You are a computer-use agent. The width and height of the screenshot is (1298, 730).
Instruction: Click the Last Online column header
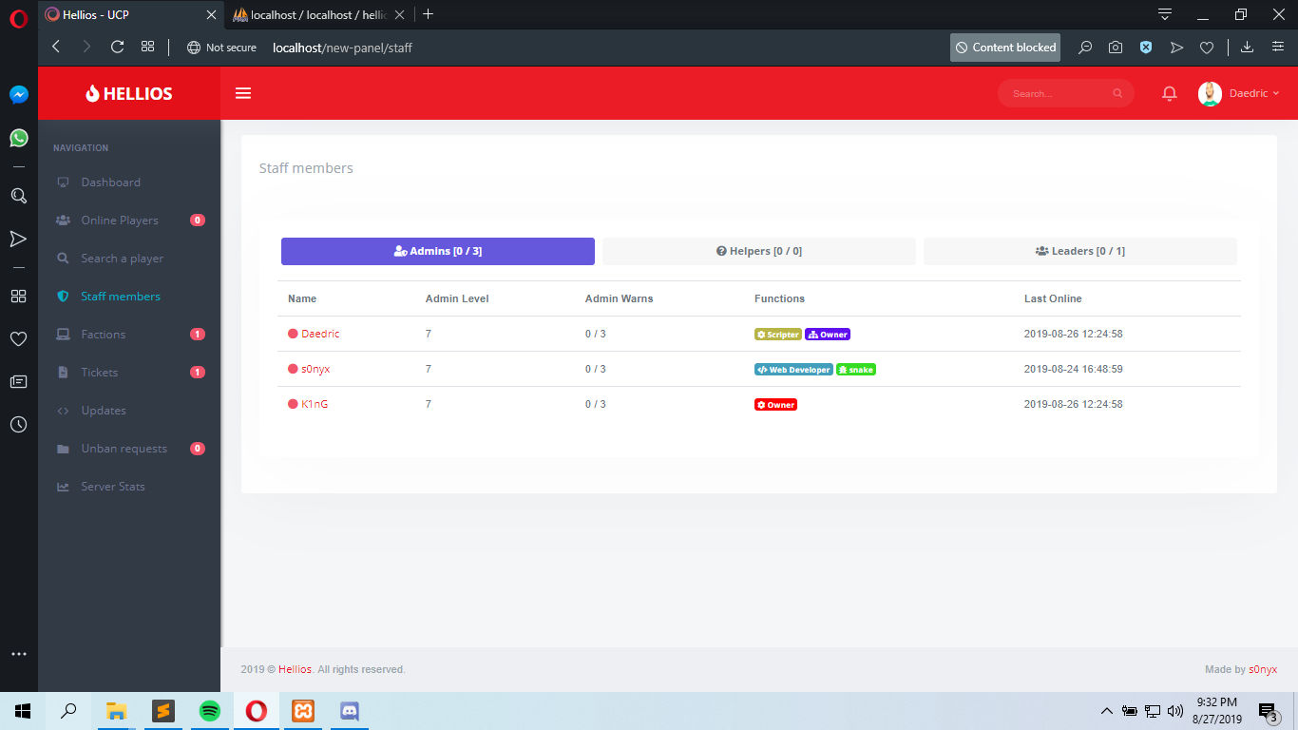point(1053,298)
